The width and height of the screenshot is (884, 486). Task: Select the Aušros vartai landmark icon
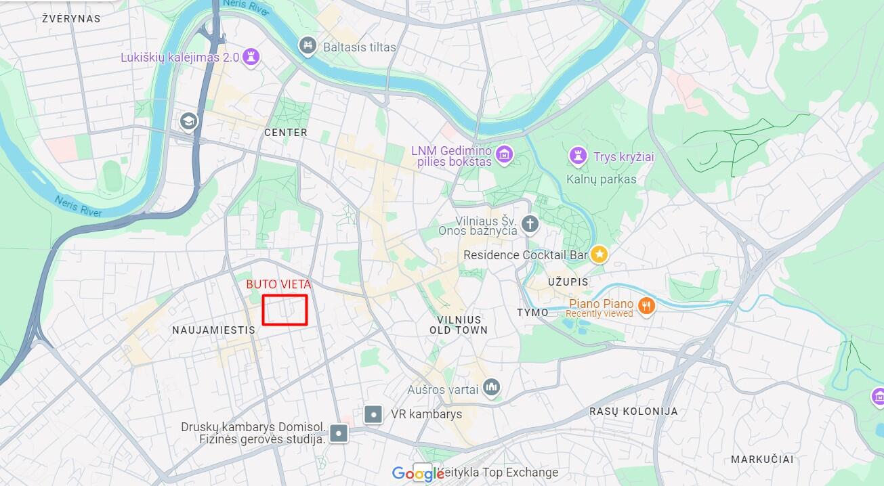coord(492,388)
